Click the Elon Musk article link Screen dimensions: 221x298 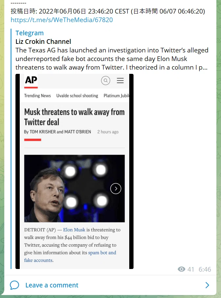(x=74, y=230)
